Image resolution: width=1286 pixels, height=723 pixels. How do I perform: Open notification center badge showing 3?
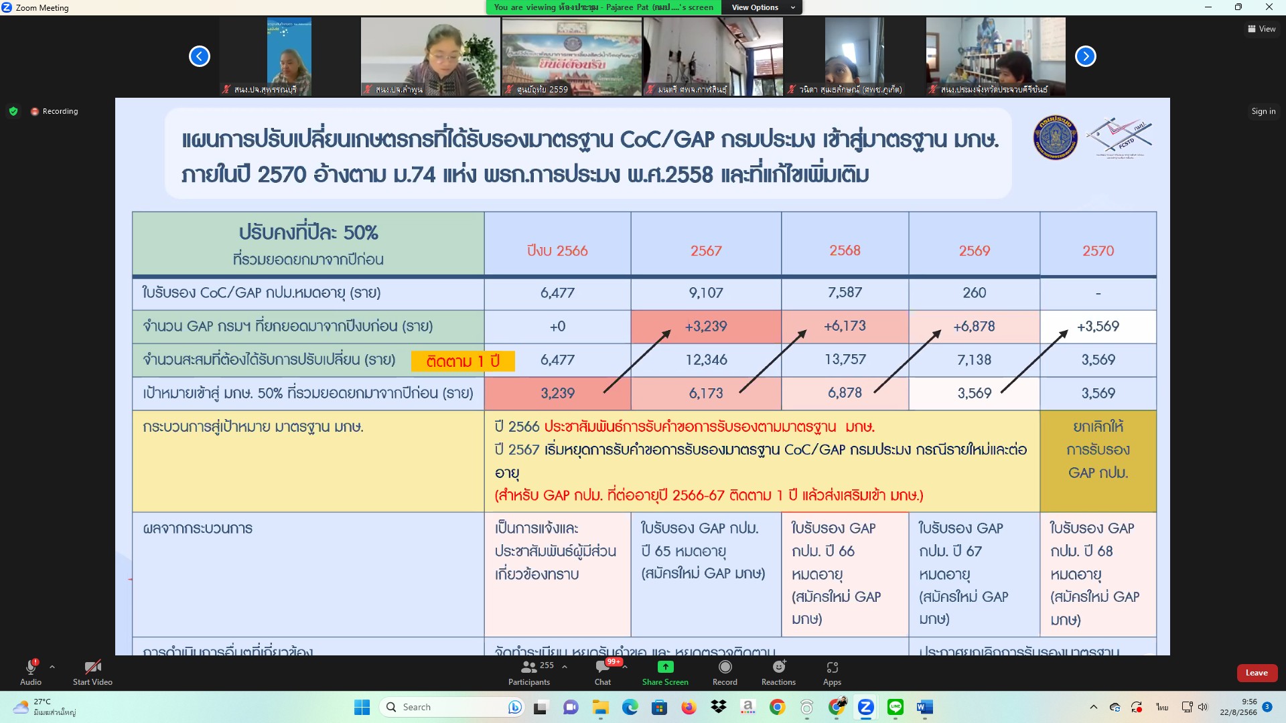point(1267,707)
